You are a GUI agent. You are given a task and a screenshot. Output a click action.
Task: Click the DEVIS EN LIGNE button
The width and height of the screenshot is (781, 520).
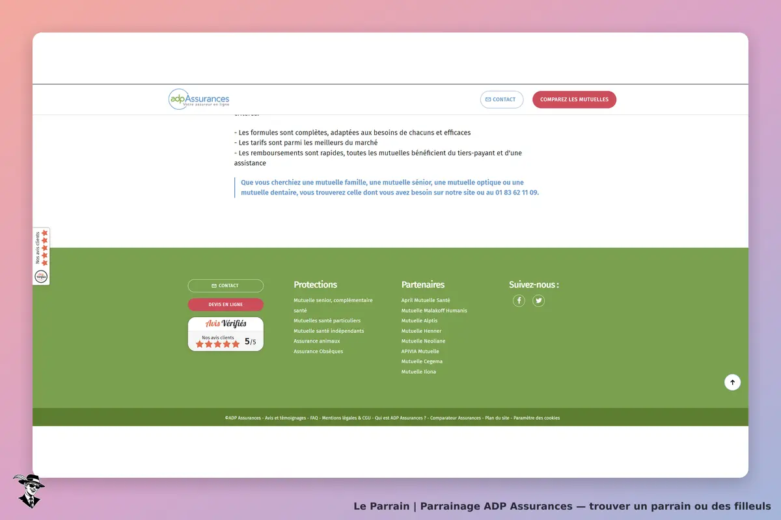click(226, 304)
